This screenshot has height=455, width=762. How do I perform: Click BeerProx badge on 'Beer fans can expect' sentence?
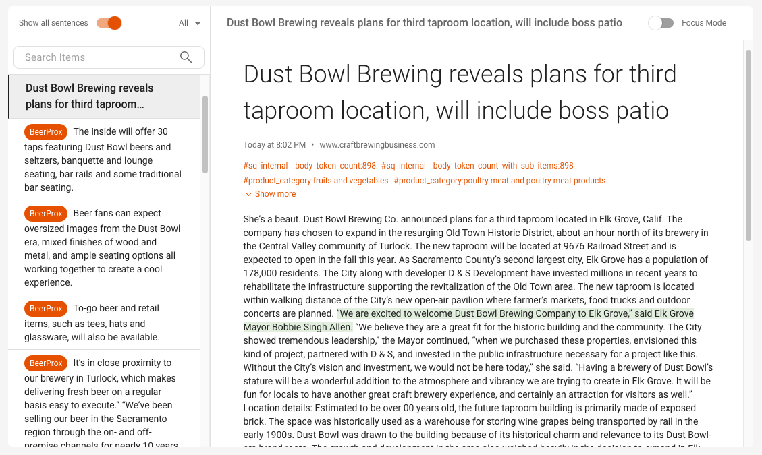(x=46, y=214)
